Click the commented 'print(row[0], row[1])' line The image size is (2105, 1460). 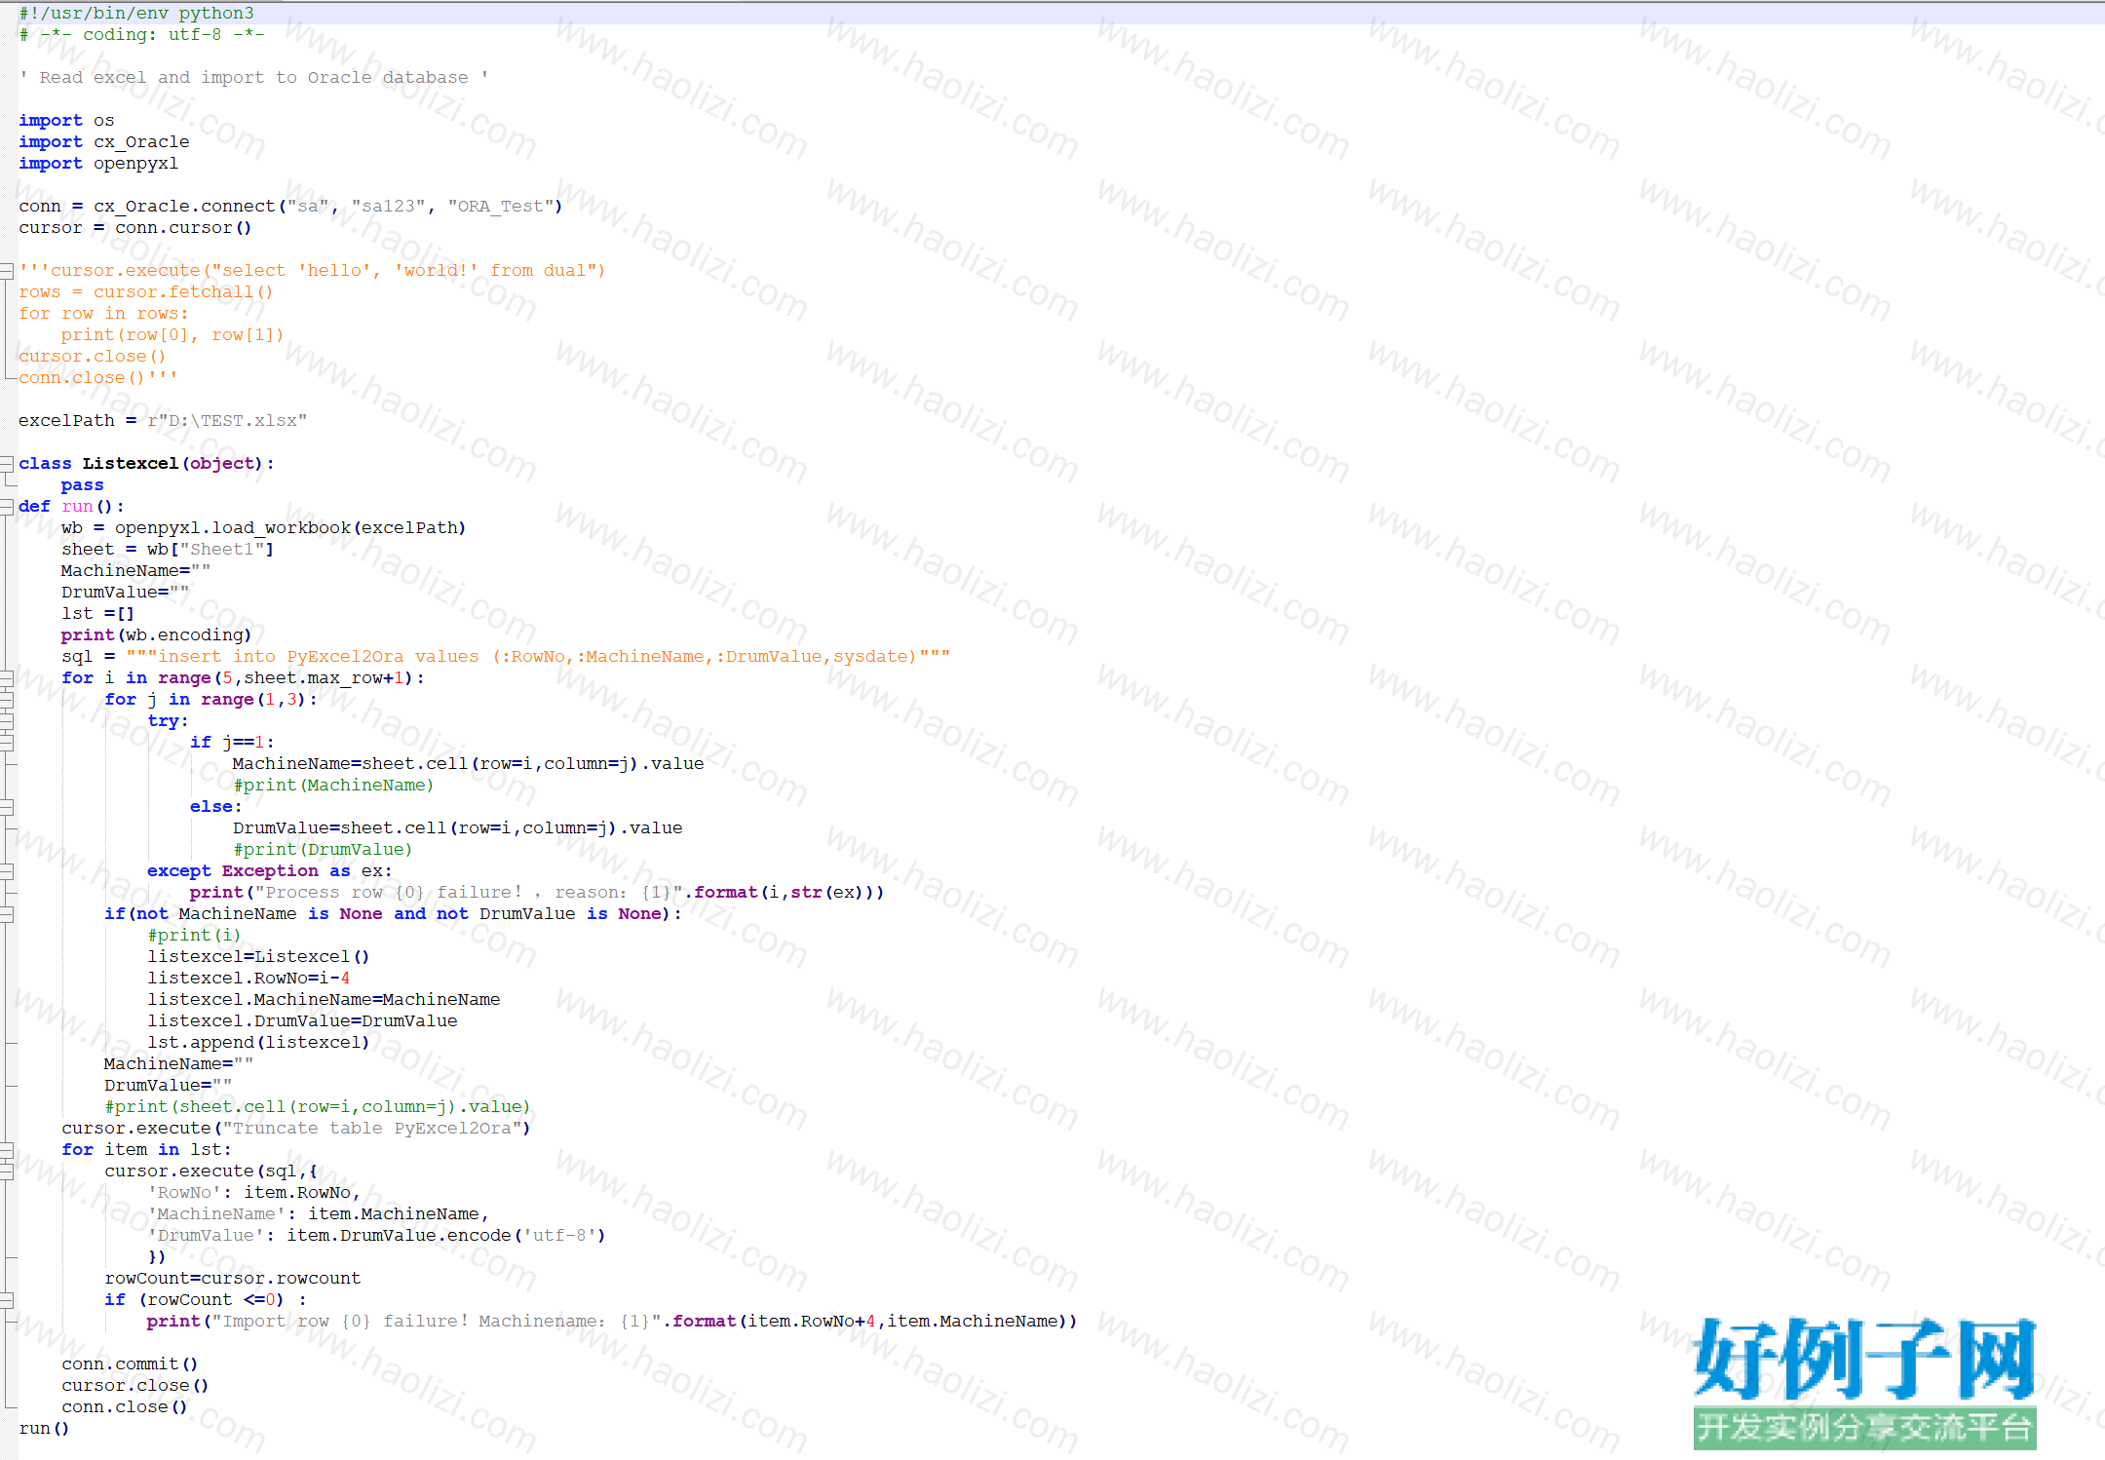click(x=172, y=334)
